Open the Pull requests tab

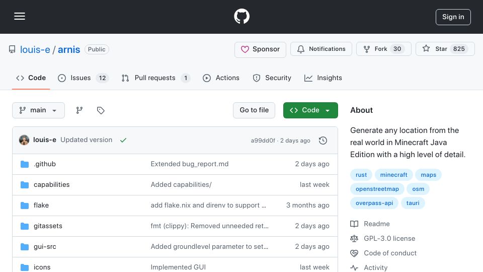click(x=155, y=78)
